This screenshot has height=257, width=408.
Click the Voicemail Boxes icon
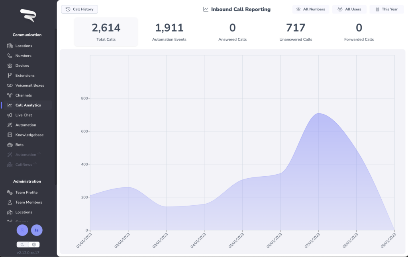(10, 85)
